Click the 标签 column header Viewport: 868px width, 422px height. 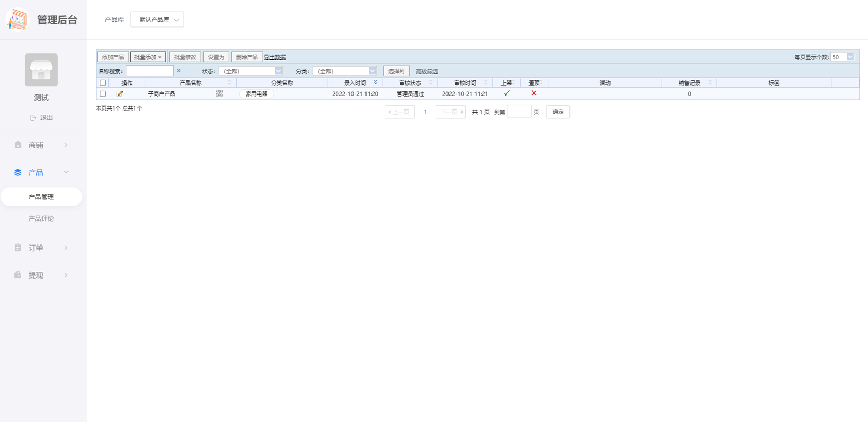tap(774, 83)
